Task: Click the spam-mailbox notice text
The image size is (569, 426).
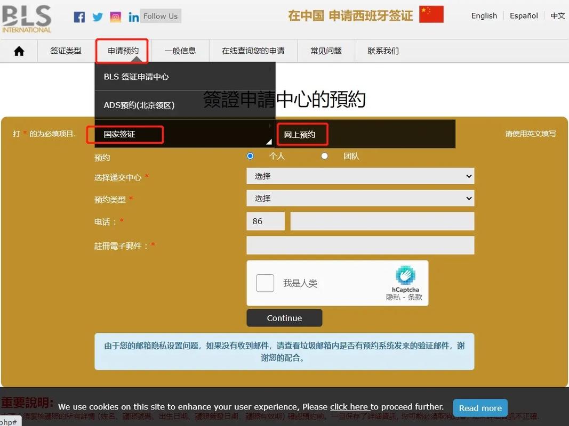Action: 284,351
